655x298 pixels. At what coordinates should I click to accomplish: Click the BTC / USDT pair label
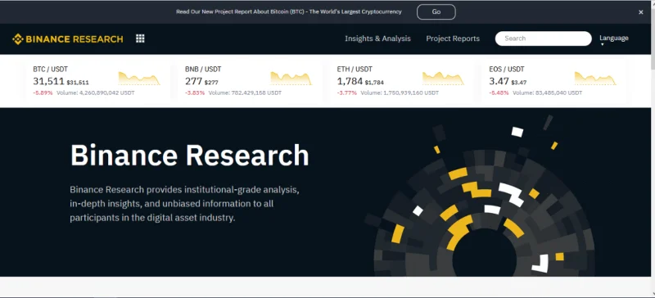click(x=50, y=70)
